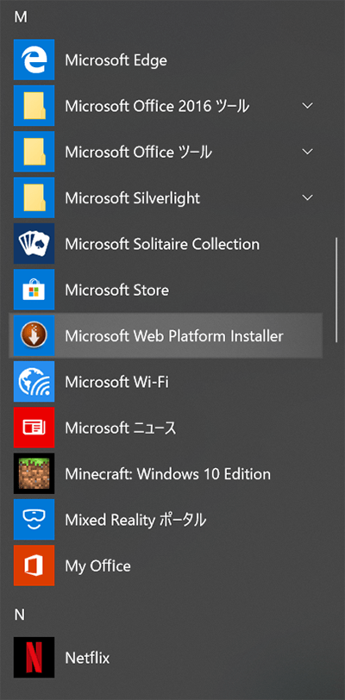Image resolution: width=345 pixels, height=700 pixels.
Task: Click the Microsoft Solitaire Collection label
Action: click(162, 244)
